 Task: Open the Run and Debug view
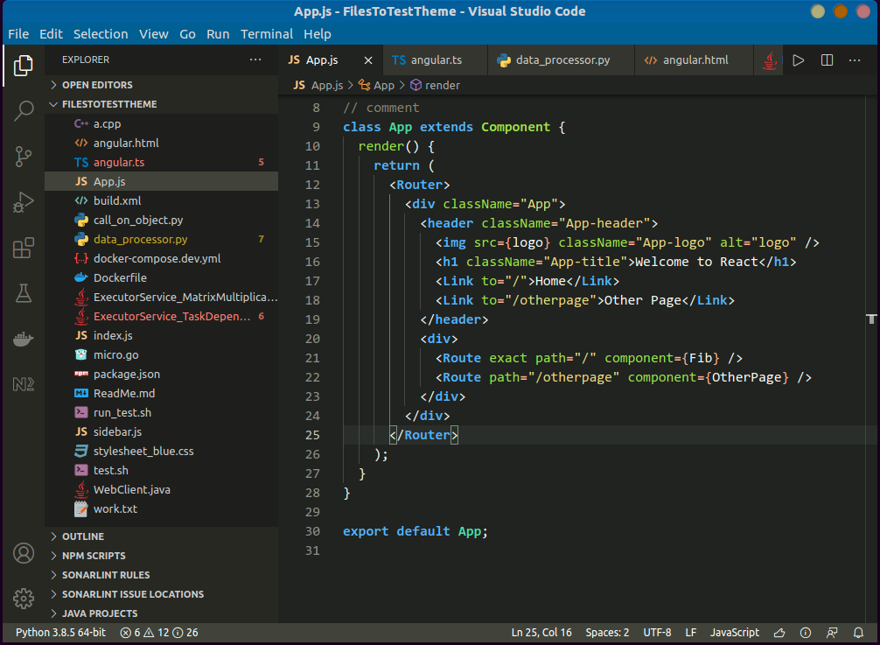tap(23, 202)
